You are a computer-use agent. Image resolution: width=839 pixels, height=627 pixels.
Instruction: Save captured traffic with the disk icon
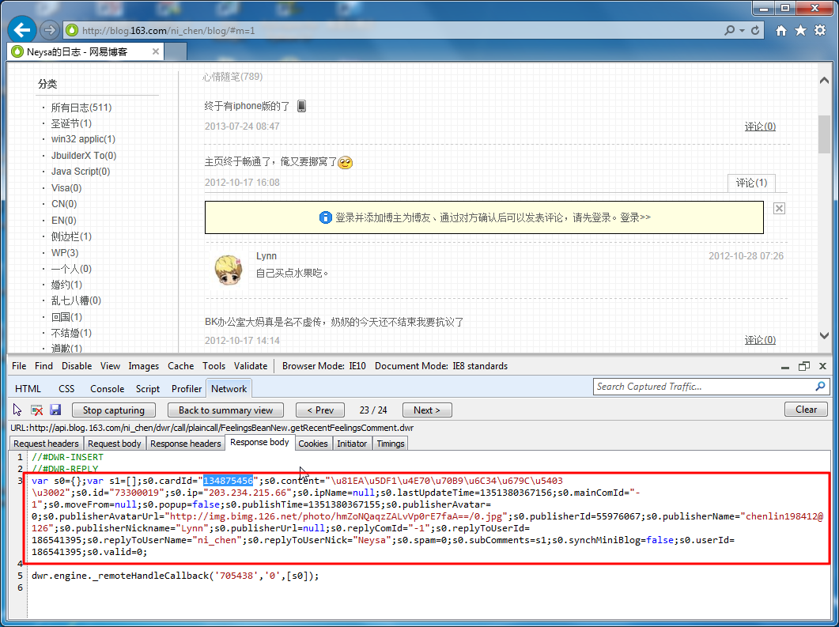coord(55,410)
